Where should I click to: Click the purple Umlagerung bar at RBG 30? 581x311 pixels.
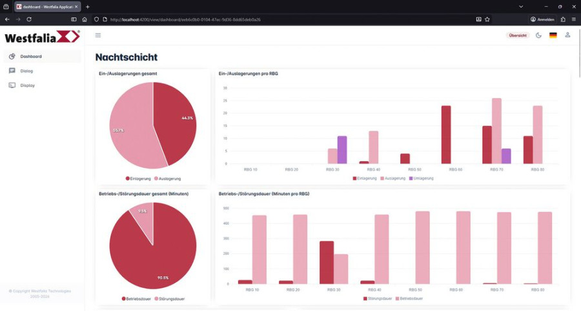[x=342, y=150]
